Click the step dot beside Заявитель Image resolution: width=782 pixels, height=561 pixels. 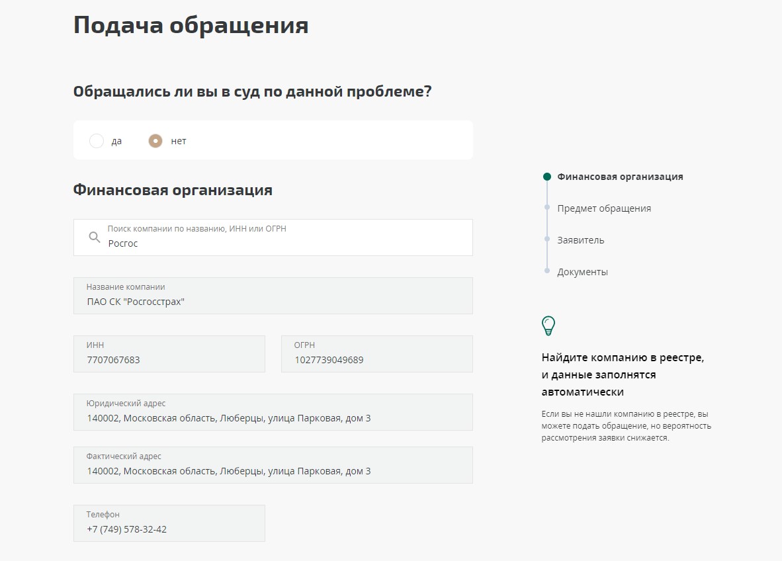click(x=546, y=239)
